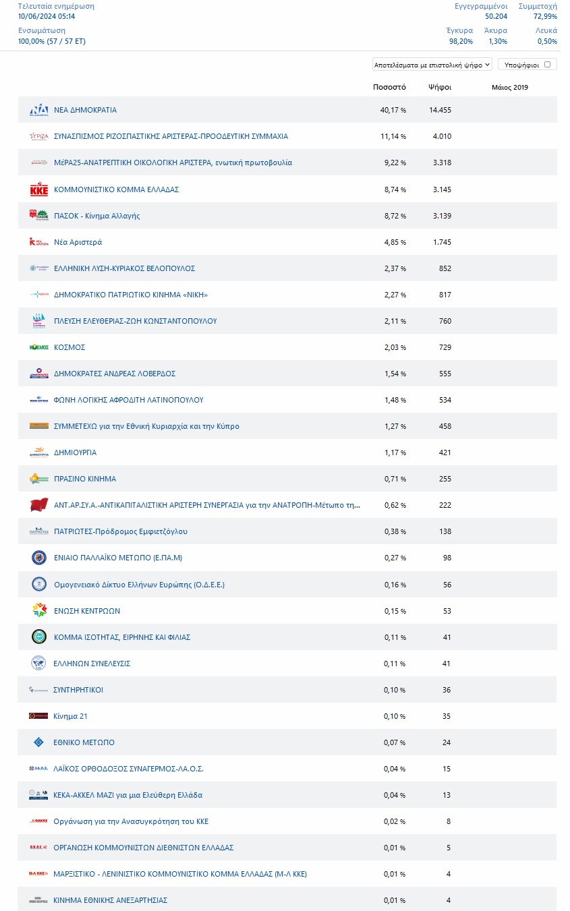Image resolution: width=570 pixels, height=911 pixels.
Task: Sort by the Ποσοστό column header
Action: coord(389,88)
